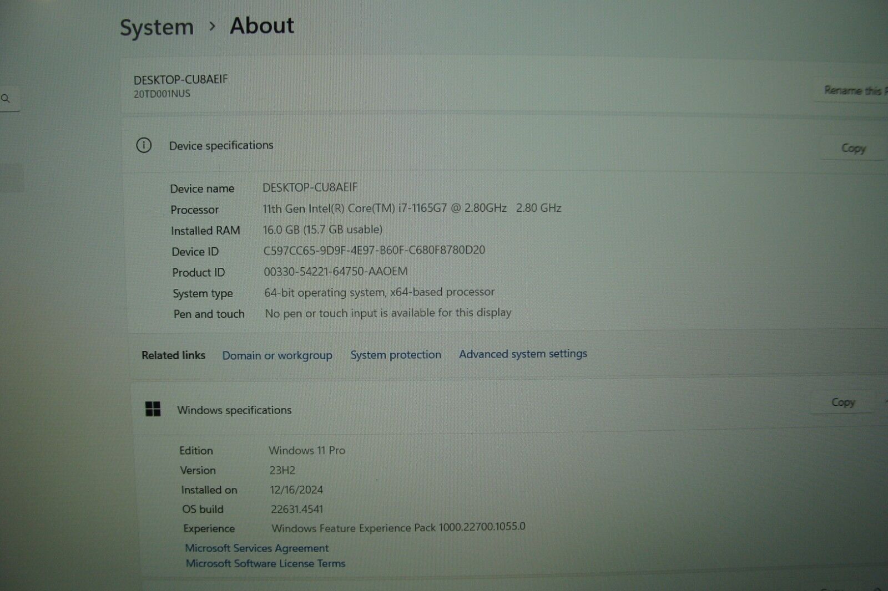Screen dimensions: 888x591
Task: Select the processor value i7-1165G7
Action: tap(412, 208)
